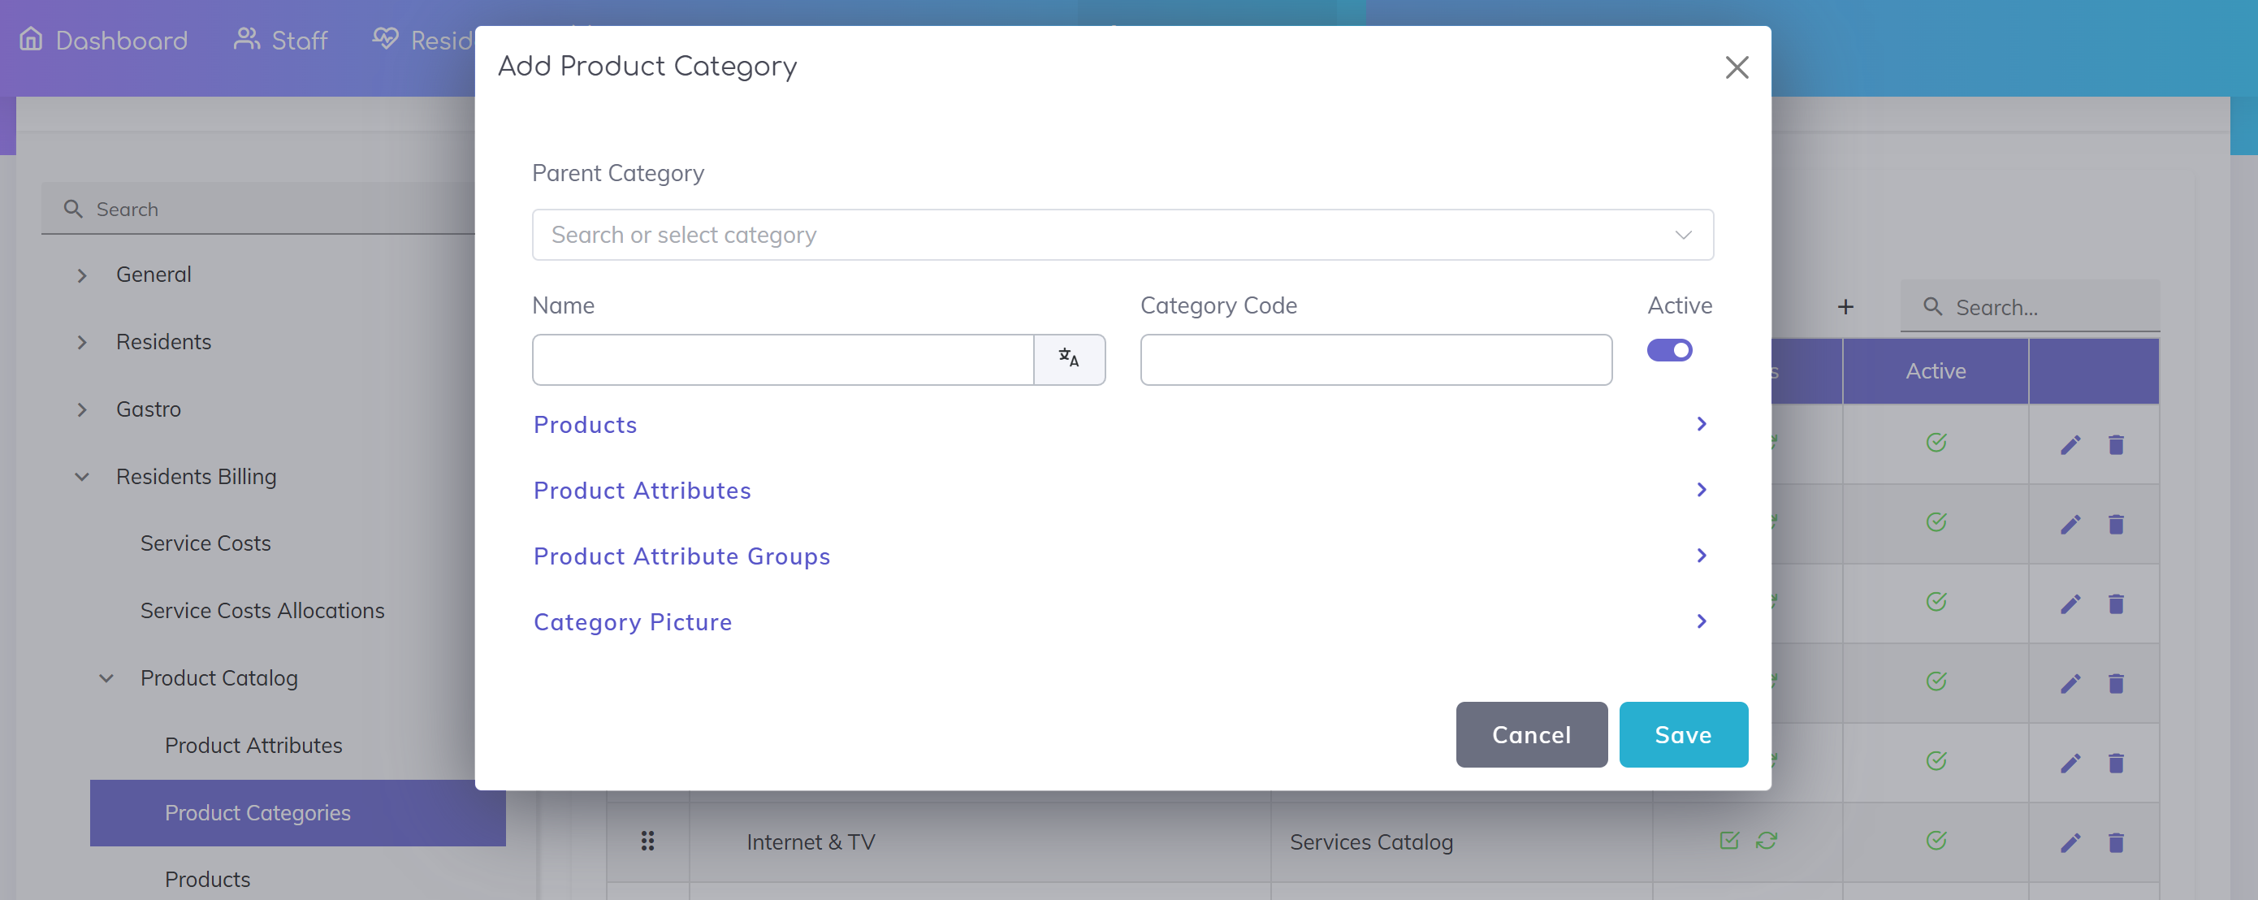The width and height of the screenshot is (2258, 900).
Task: Toggle the Active switch off
Action: tap(1669, 349)
